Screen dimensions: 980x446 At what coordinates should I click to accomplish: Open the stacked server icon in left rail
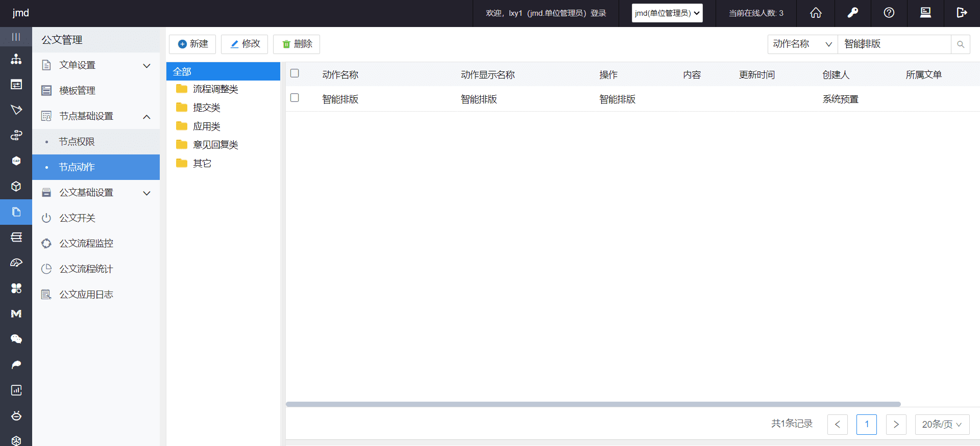pyautogui.click(x=16, y=238)
